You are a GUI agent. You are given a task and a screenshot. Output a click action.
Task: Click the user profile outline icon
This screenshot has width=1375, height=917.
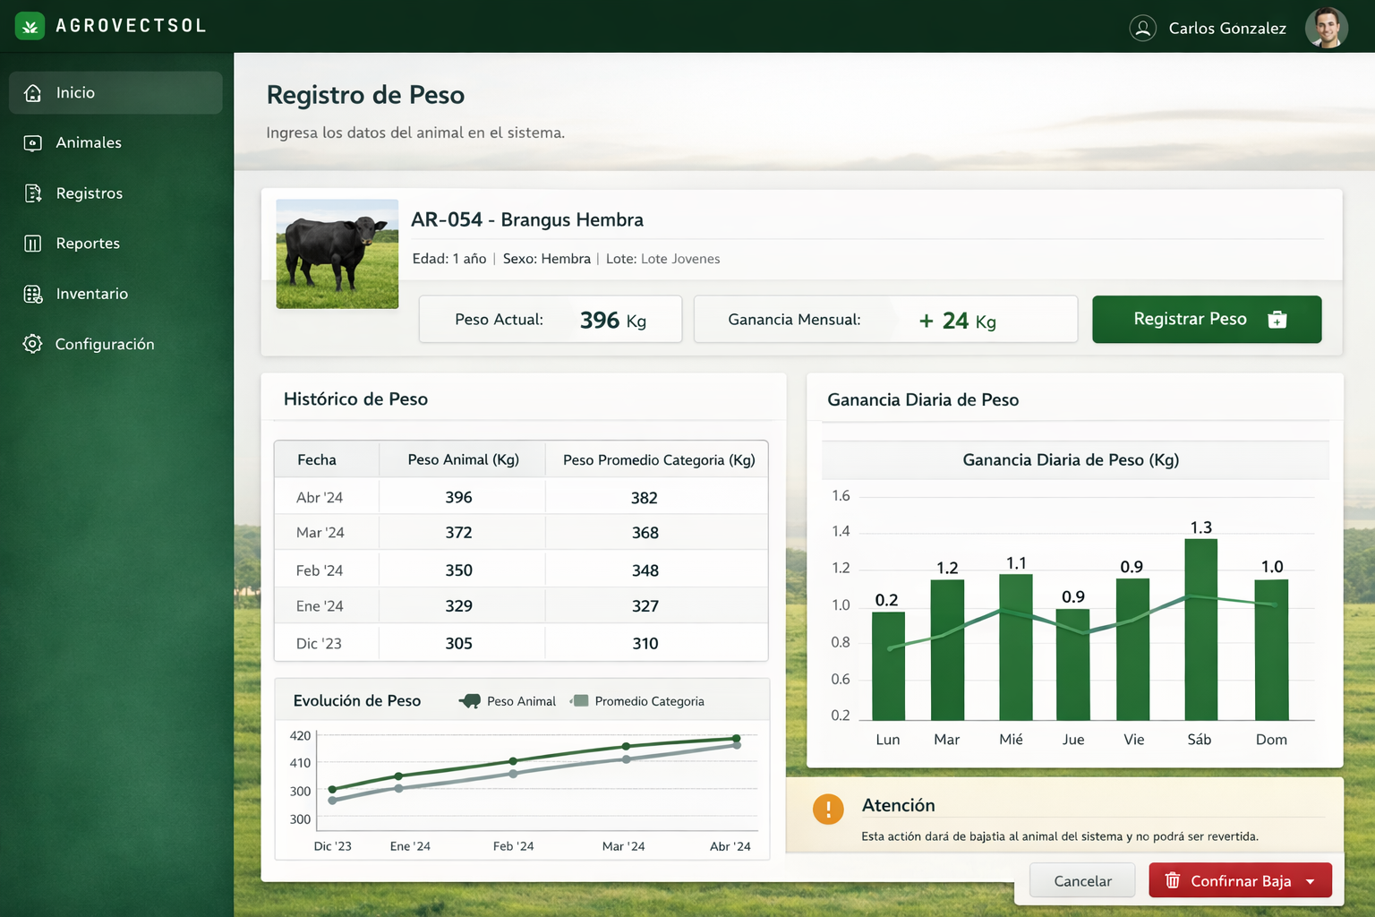tap(1143, 29)
